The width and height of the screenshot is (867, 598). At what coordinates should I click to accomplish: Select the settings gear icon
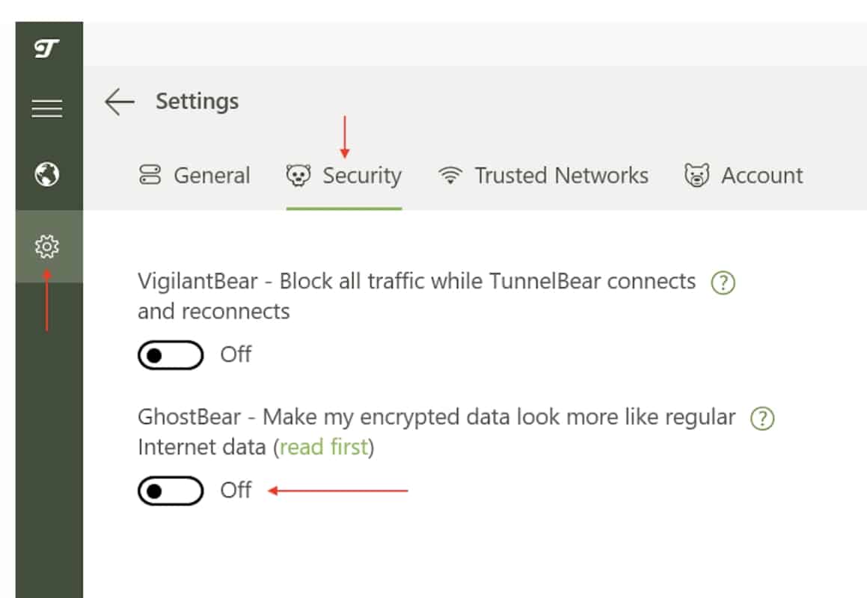point(47,247)
